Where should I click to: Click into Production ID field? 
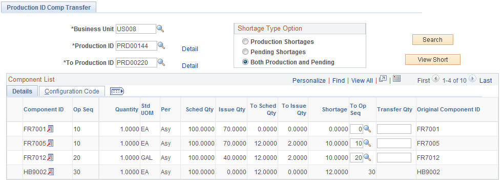(x=136, y=46)
